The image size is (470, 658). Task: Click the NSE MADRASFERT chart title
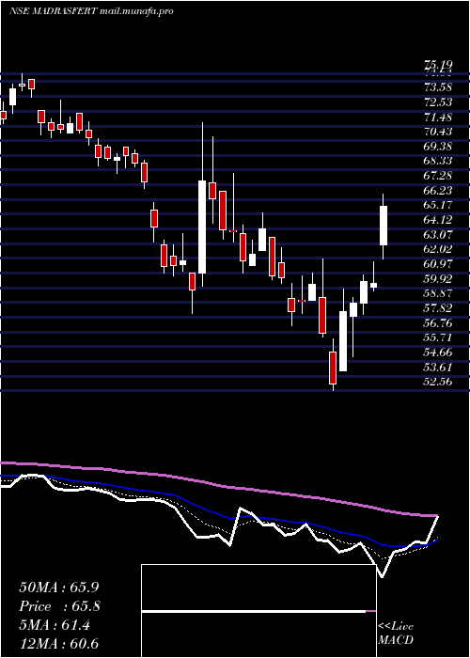click(x=91, y=11)
